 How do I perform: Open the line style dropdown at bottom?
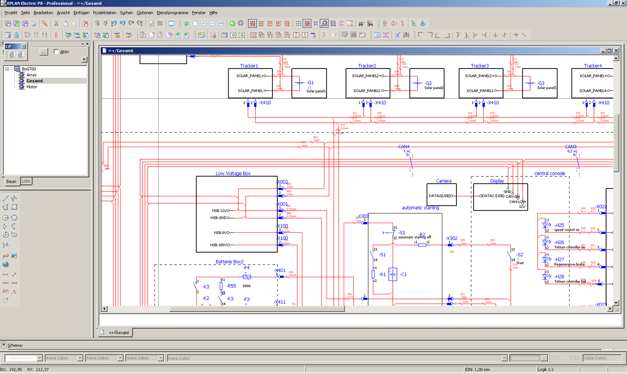click(x=40, y=358)
